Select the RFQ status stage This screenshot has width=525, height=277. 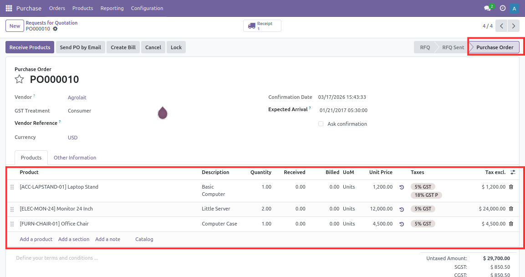(425, 47)
